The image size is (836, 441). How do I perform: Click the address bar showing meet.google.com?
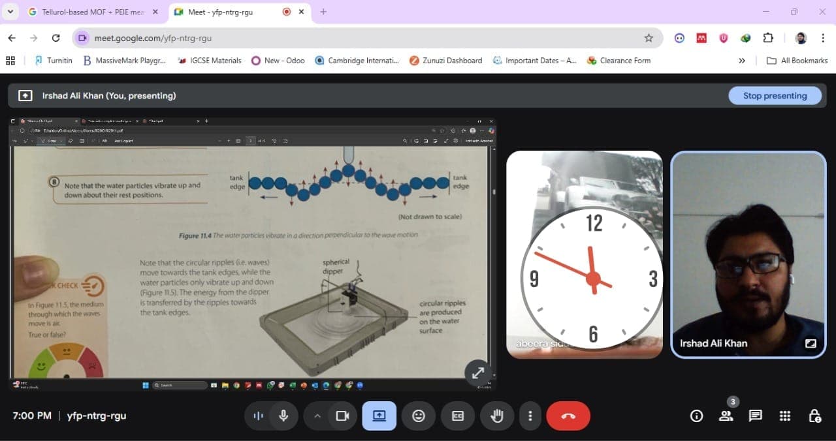click(366, 38)
